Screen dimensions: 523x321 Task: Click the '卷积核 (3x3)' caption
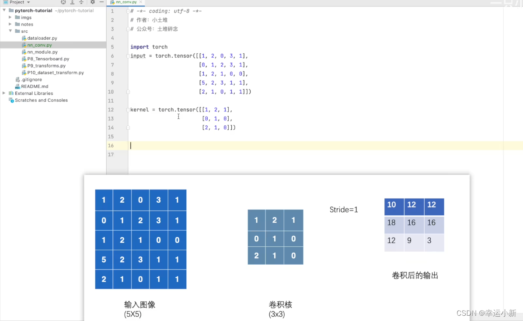click(x=280, y=309)
